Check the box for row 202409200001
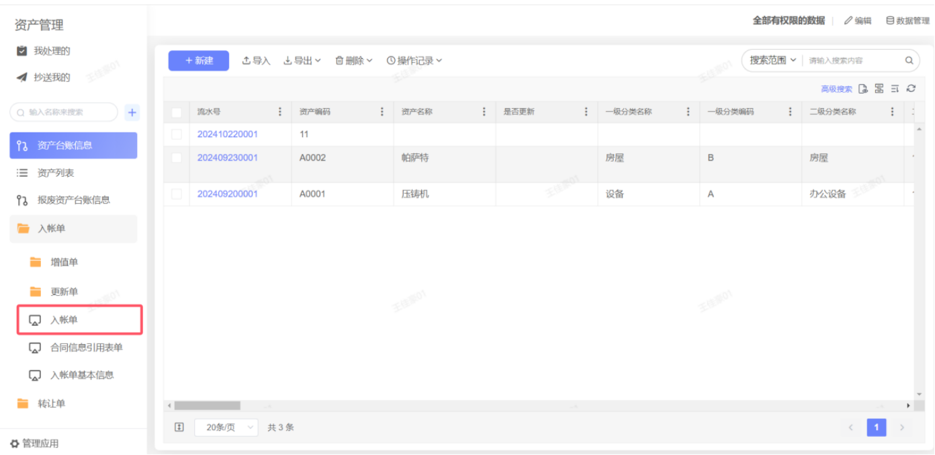The image size is (935, 455). (x=177, y=194)
